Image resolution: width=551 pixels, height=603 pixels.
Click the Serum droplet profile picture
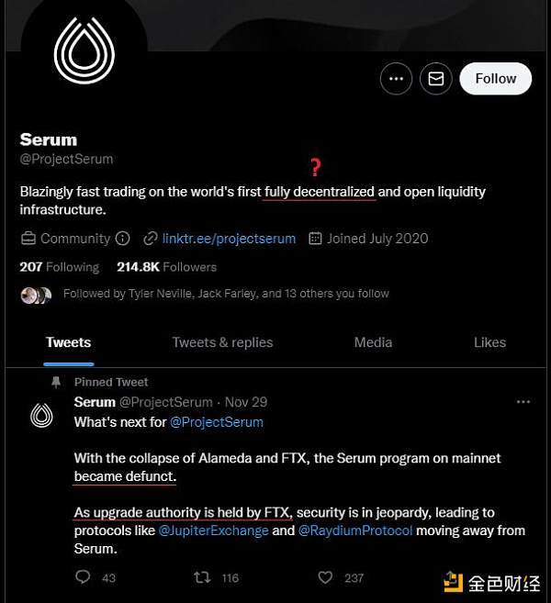point(84,50)
